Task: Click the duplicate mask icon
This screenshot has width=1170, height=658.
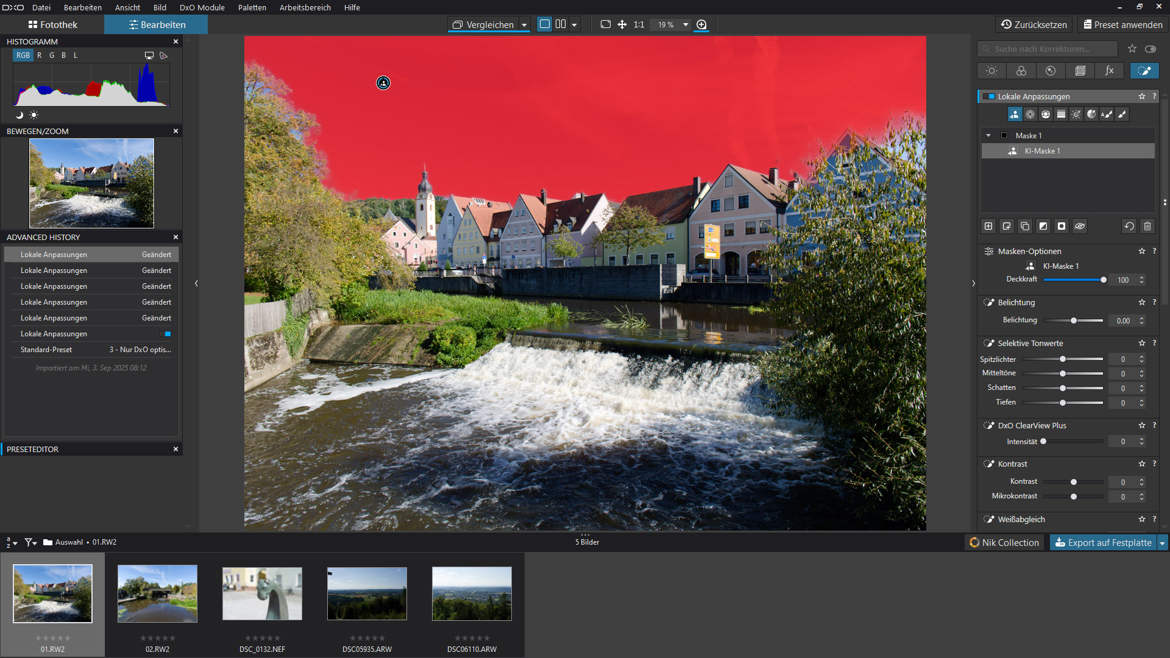Action: click(x=1025, y=226)
